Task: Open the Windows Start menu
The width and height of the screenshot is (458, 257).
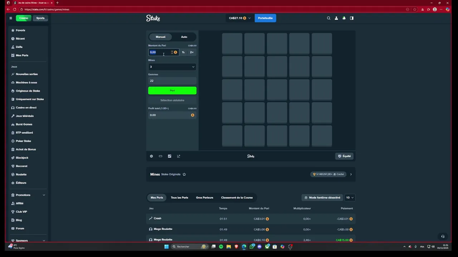Action: 166,247
